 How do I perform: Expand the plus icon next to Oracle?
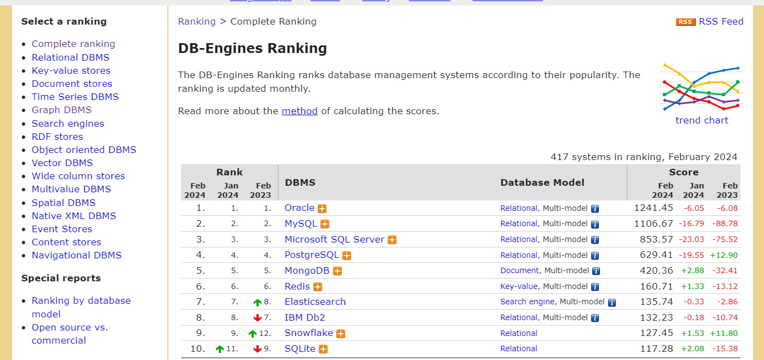click(322, 209)
